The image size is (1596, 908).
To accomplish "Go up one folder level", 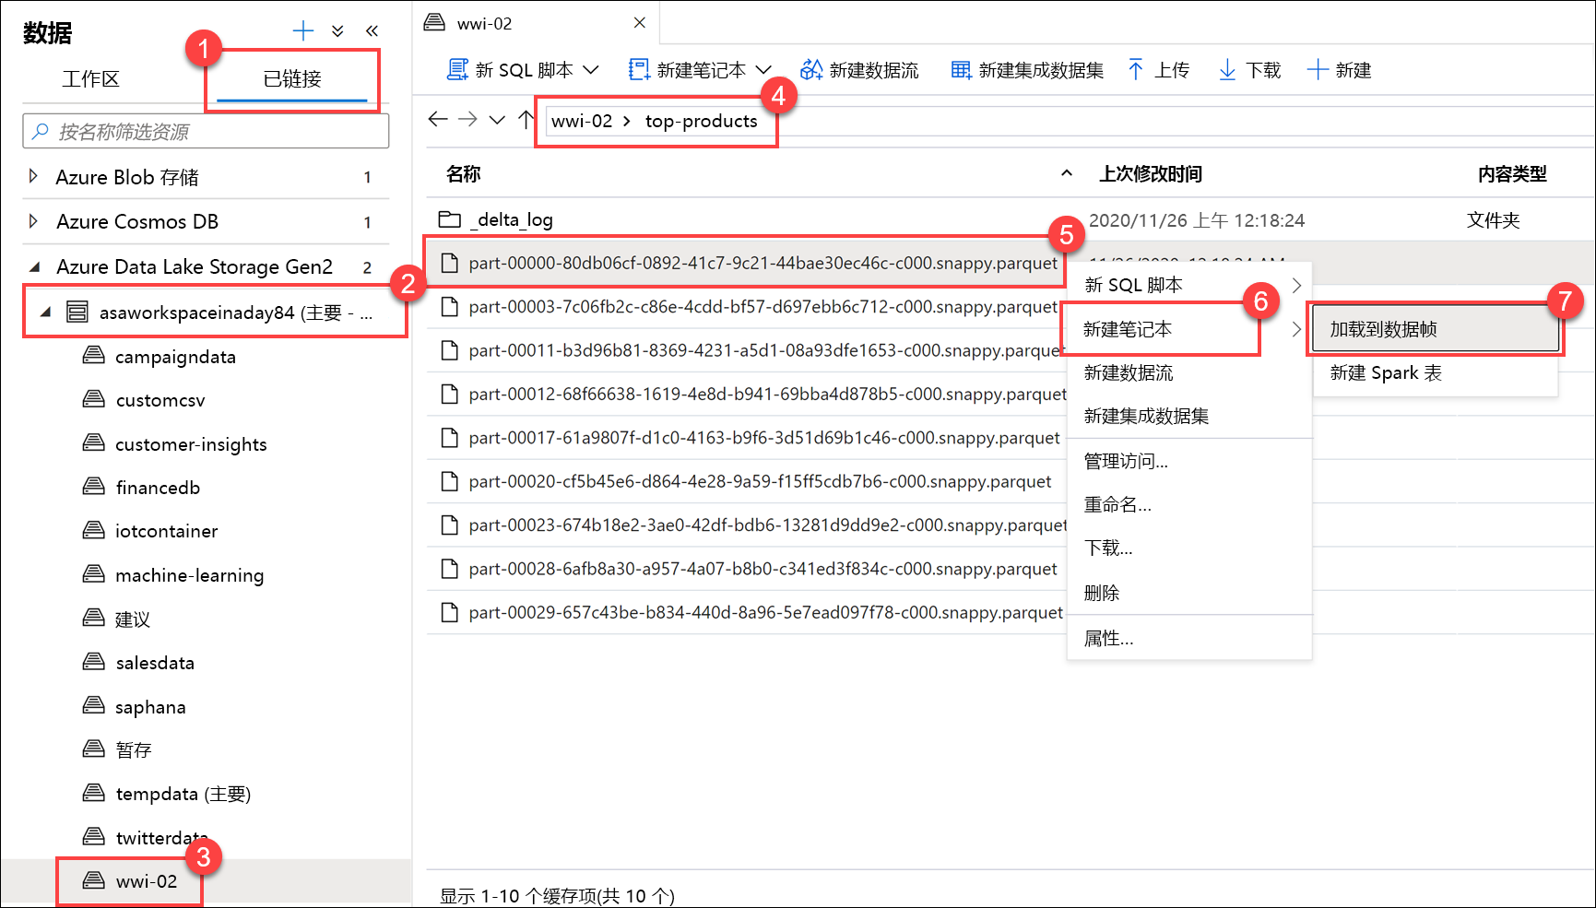I will pos(526,119).
